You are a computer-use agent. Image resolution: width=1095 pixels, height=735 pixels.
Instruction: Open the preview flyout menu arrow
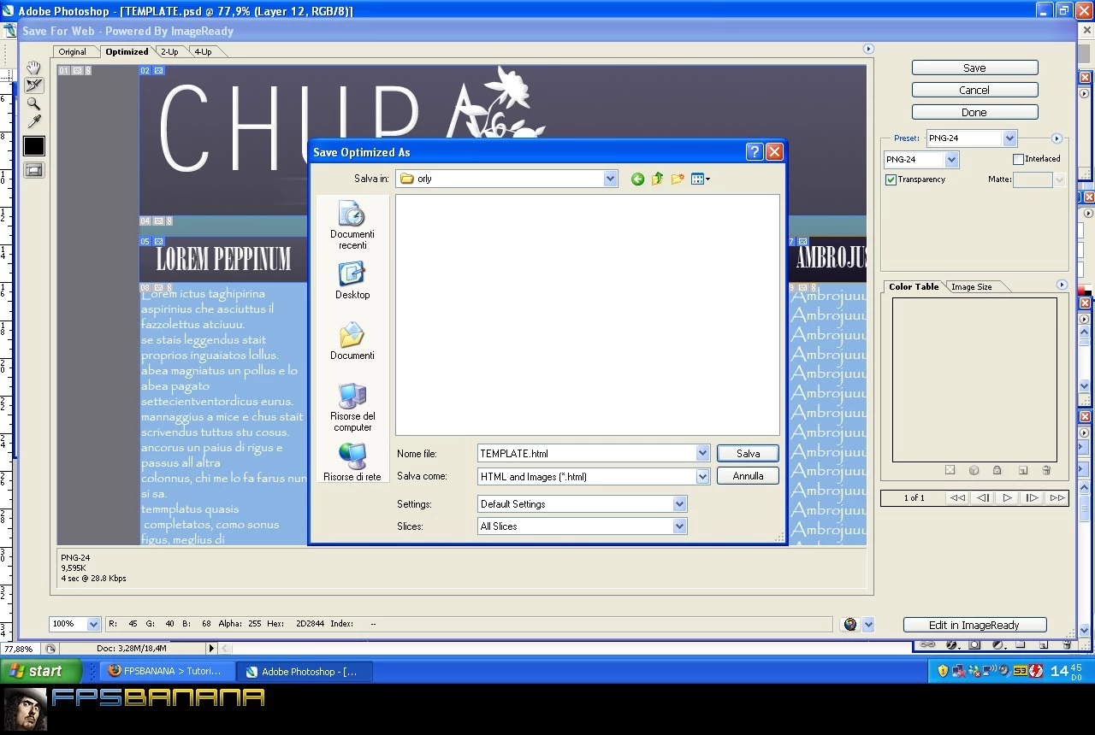point(868,49)
